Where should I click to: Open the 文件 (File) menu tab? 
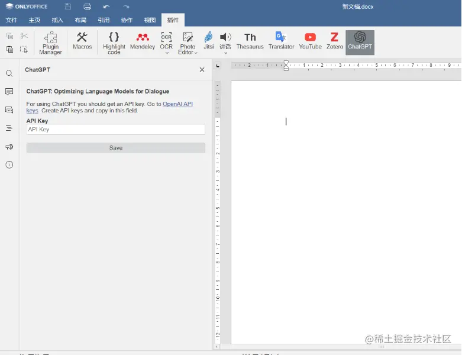coord(11,20)
